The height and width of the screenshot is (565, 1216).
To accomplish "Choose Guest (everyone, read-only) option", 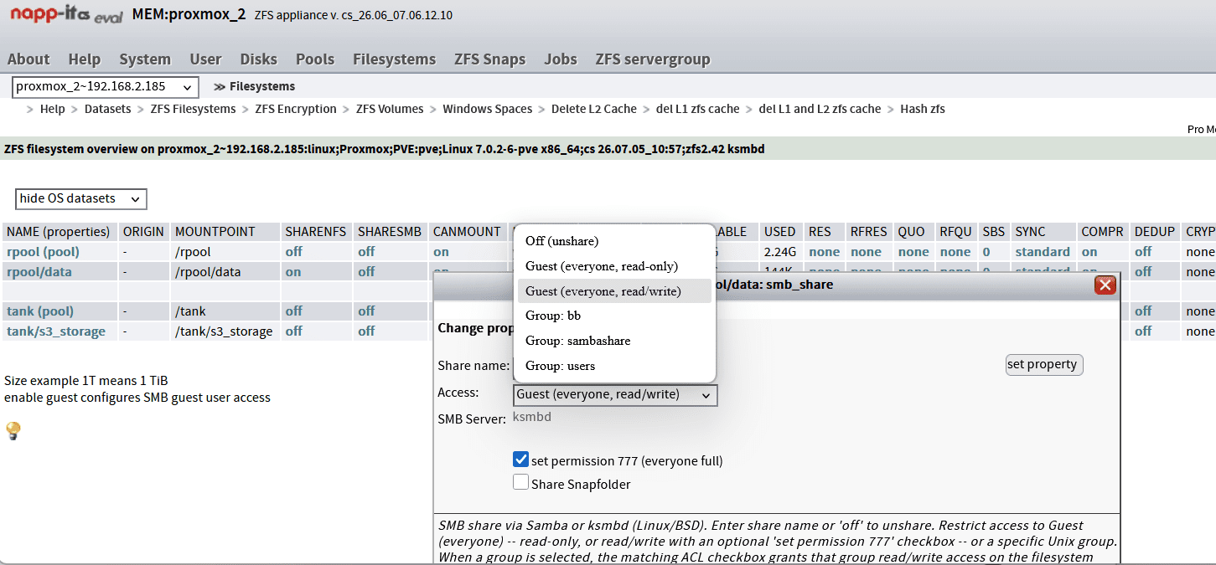I will point(614,266).
